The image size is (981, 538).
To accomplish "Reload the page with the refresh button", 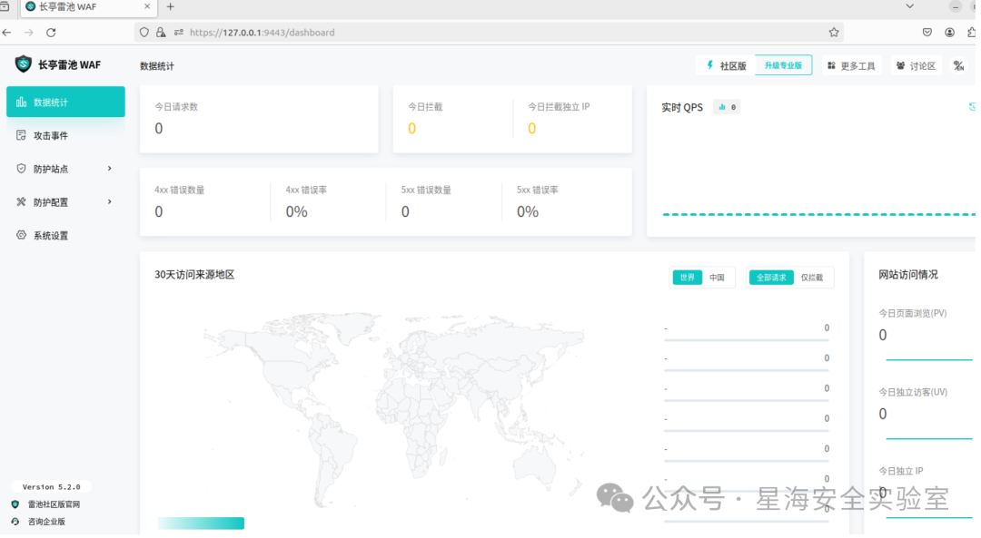I will point(51,33).
